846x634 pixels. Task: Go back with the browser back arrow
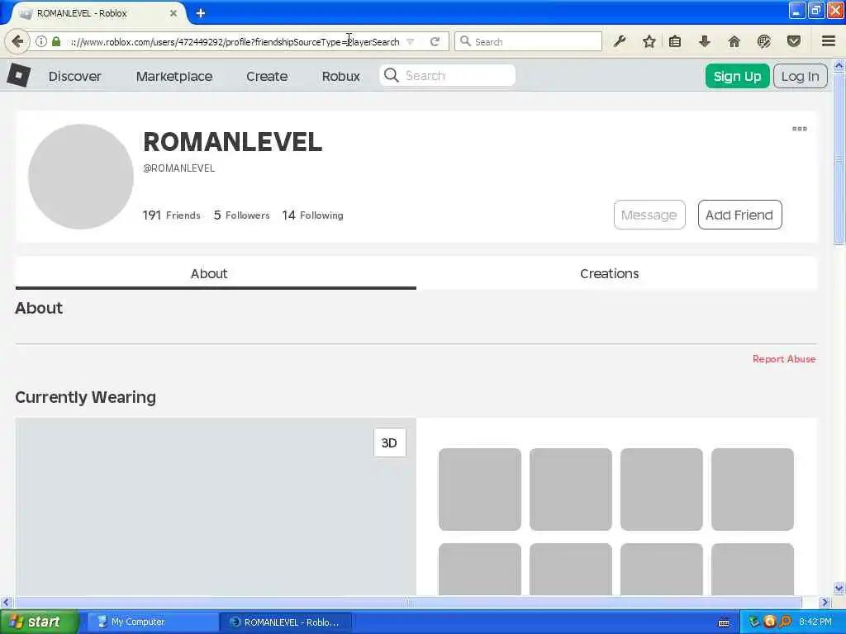click(17, 41)
